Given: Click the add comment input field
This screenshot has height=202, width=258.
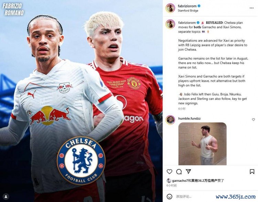Looking at the screenshot, I should 194,197.
